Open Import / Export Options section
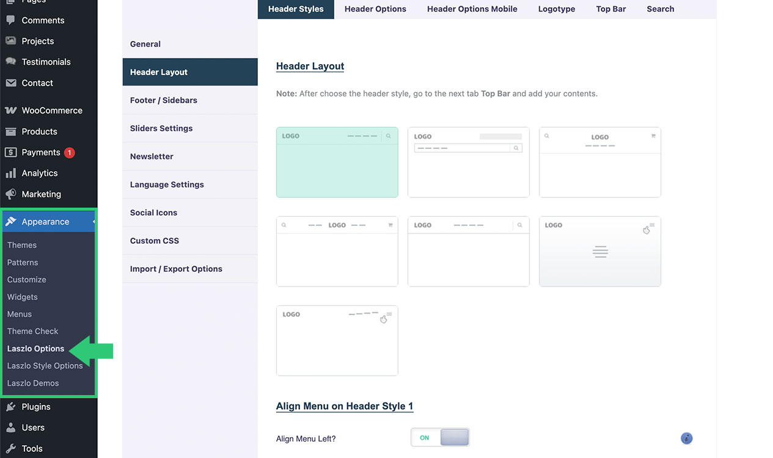773x458 pixels. 176,269
